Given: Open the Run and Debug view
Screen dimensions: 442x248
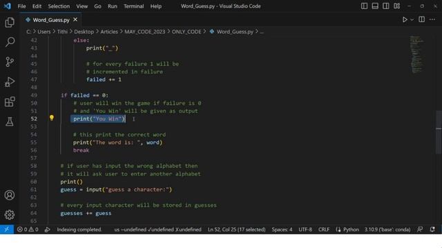Looking at the screenshot, I should (x=10, y=82).
